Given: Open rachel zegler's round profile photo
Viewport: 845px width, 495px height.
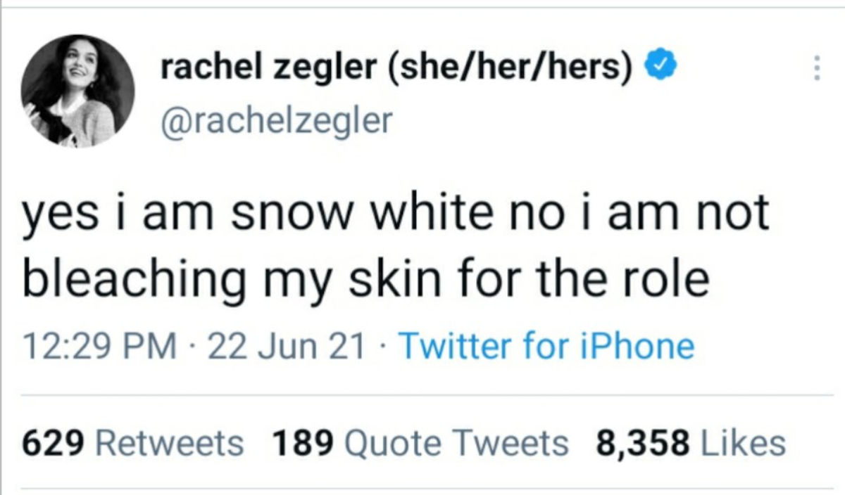Looking at the screenshot, I should (77, 90).
